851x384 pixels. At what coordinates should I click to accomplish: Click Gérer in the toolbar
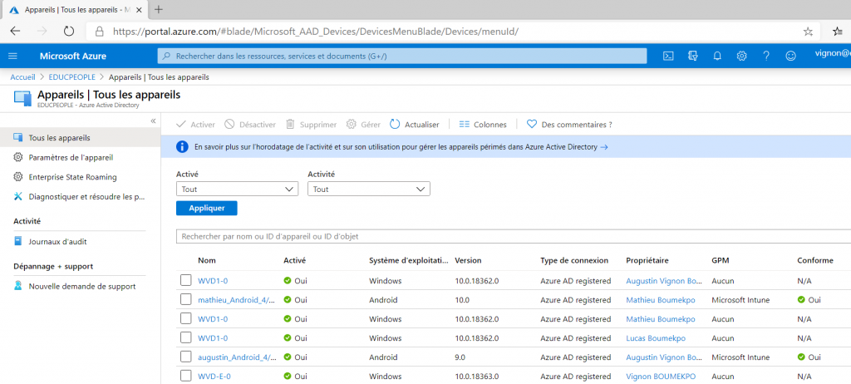point(363,125)
